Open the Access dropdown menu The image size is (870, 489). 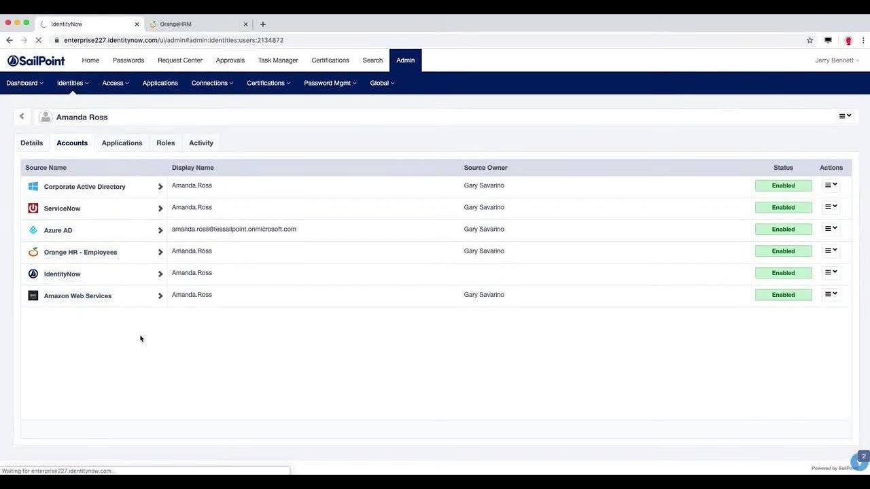point(116,83)
